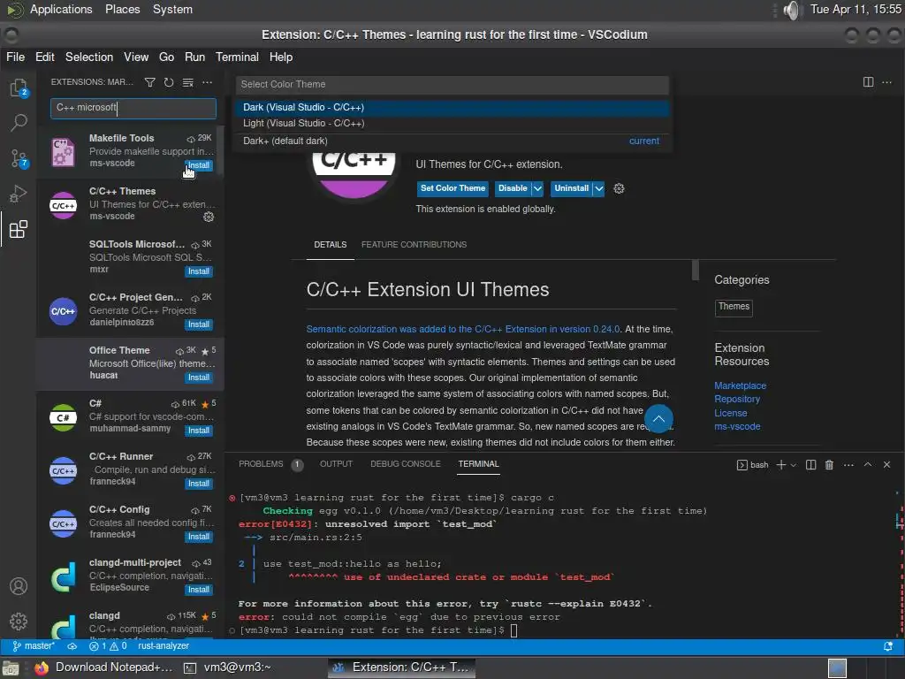This screenshot has height=679, width=905.
Task: Maximize the panel size with caret icon
Action: [868, 465]
